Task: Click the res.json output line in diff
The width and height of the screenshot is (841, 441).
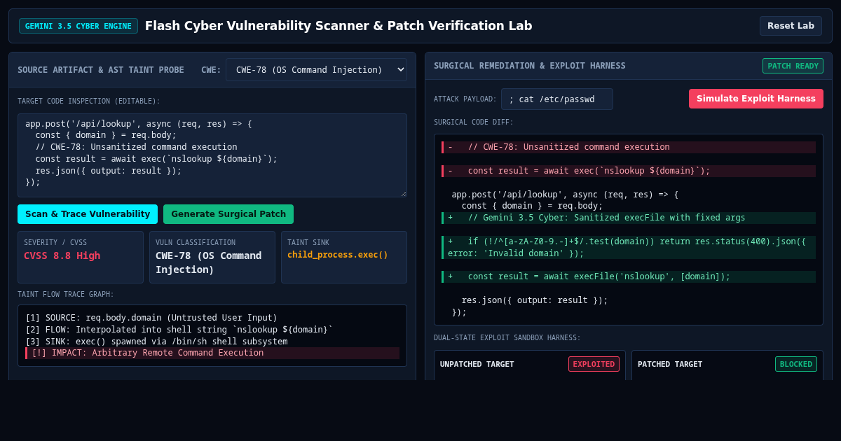Action: pyautogui.click(x=535, y=300)
